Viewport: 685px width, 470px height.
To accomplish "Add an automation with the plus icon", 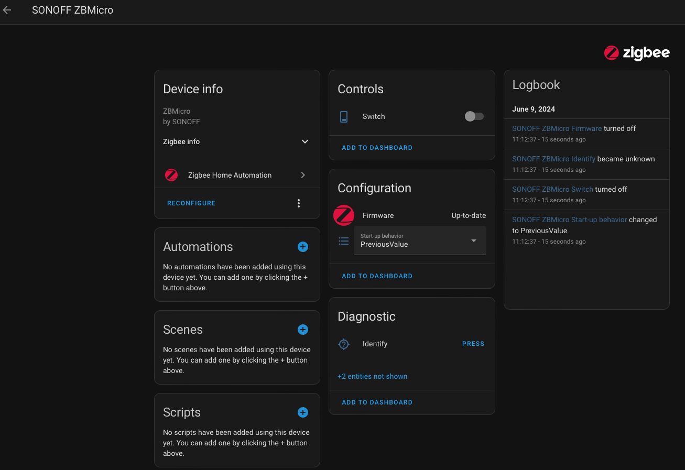I will (x=303, y=247).
